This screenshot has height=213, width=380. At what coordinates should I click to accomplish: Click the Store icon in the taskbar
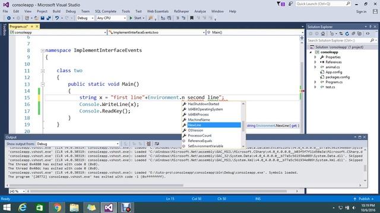tap(40, 208)
